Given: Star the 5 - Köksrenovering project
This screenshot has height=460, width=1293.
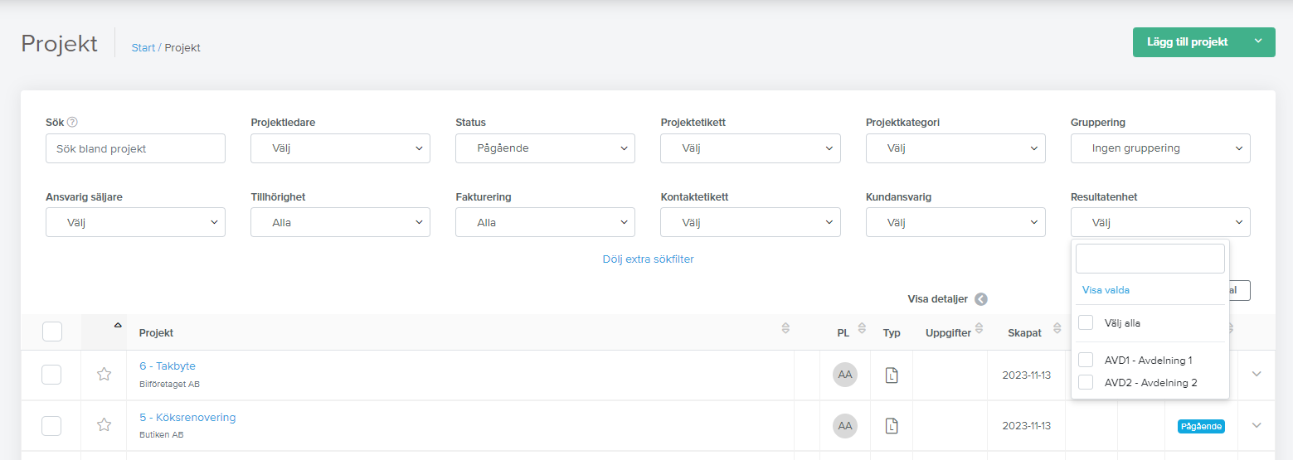Looking at the screenshot, I should 104,425.
